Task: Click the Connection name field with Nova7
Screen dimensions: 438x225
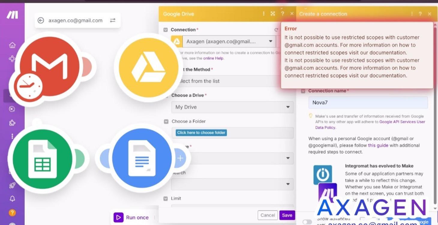Action: [368, 103]
